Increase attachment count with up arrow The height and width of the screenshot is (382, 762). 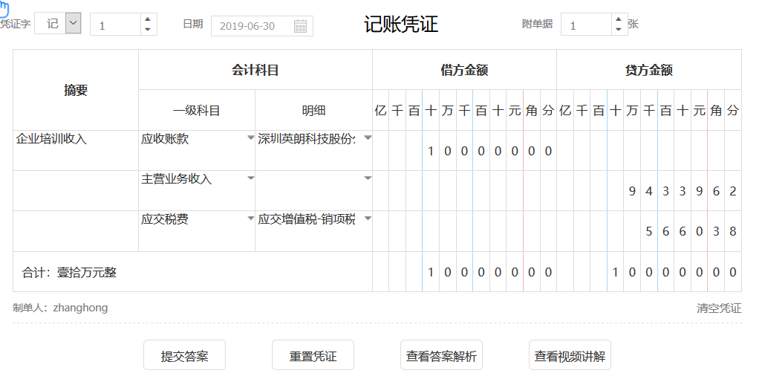[x=618, y=19]
